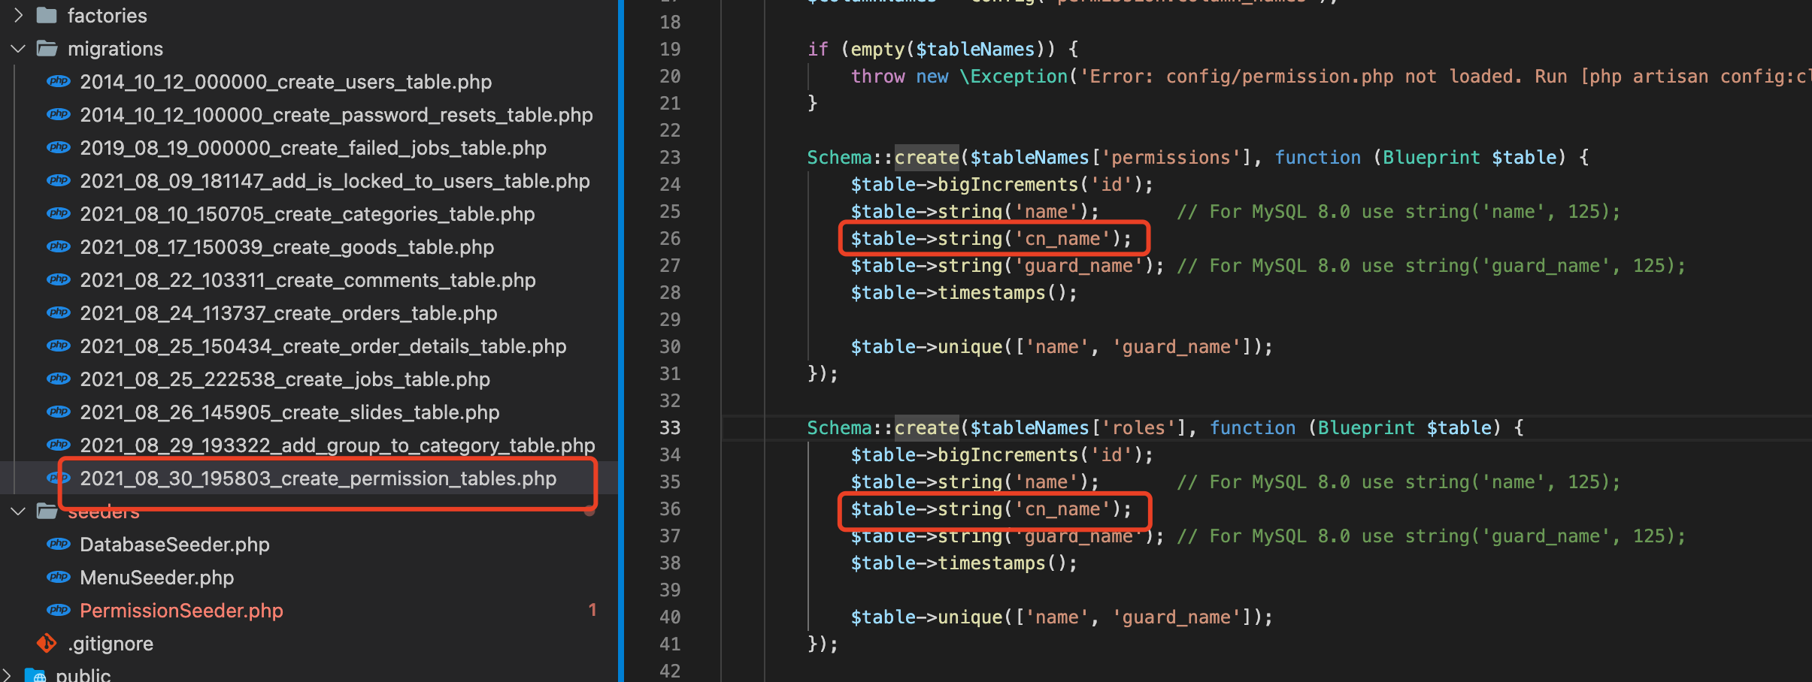
Task: Collapse the seeders folder chevron
Action: [18, 511]
